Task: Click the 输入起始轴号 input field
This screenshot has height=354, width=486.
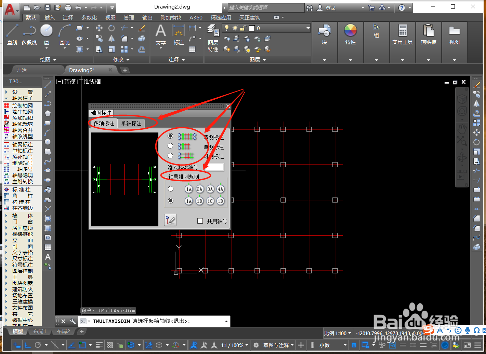Action: (213, 167)
